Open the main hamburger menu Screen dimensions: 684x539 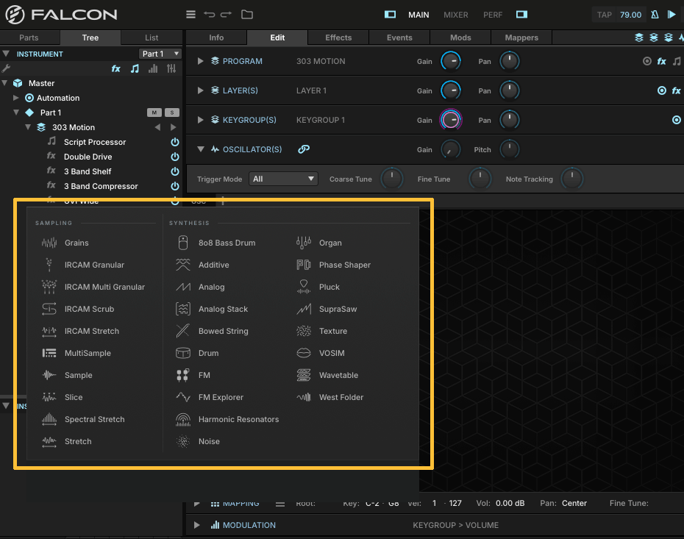pos(190,15)
